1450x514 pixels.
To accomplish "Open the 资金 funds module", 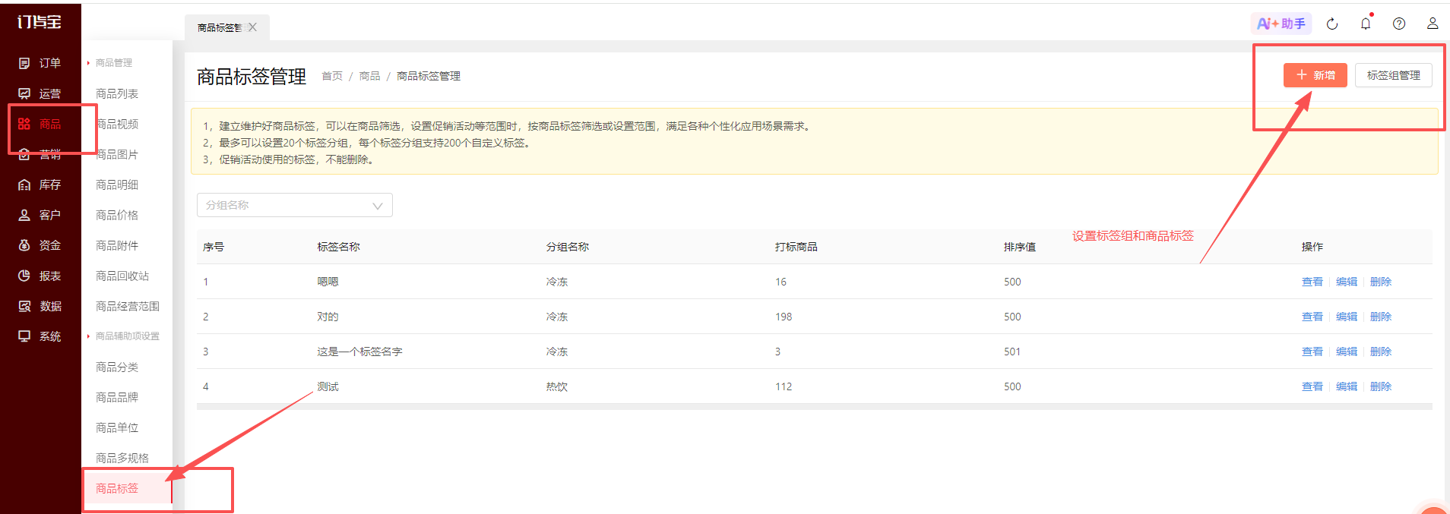I will coord(40,245).
